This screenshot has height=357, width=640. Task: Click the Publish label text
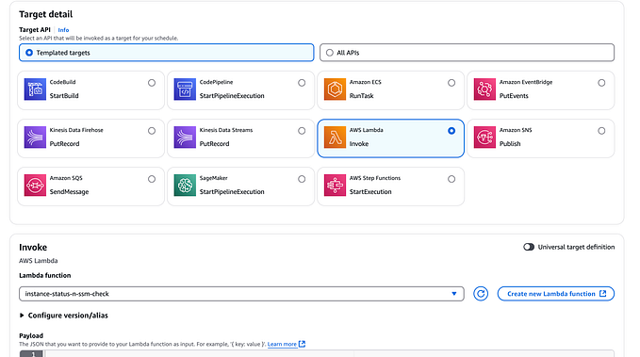(510, 144)
